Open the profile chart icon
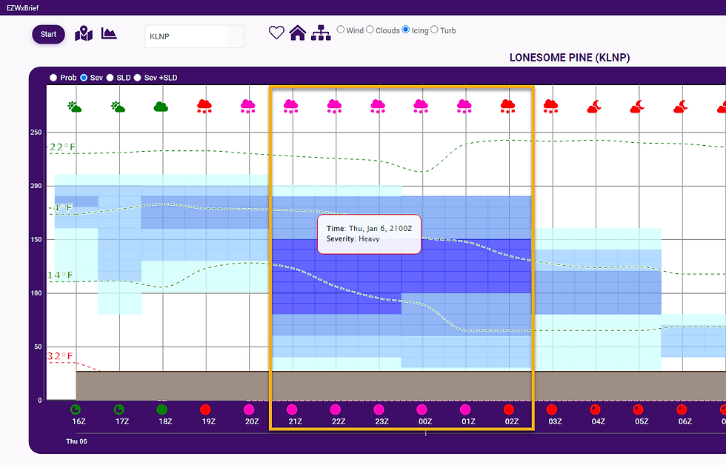726x465 pixels. 109,33
